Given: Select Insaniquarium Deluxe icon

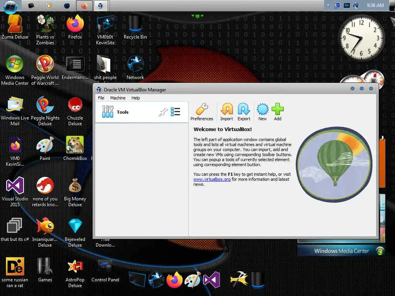Looking at the screenshot, I should point(45,232).
